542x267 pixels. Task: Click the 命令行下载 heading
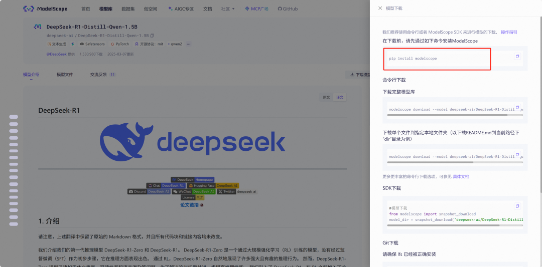tap(394, 80)
